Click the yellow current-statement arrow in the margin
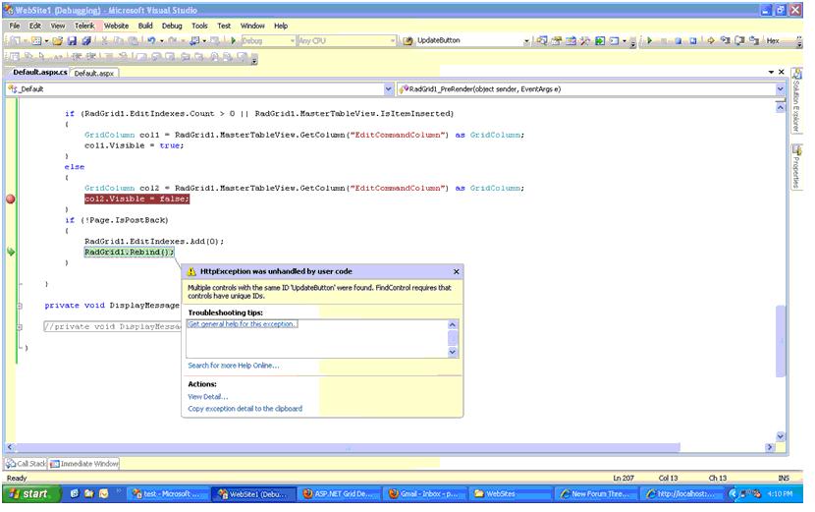The image size is (815, 512). coord(11,252)
